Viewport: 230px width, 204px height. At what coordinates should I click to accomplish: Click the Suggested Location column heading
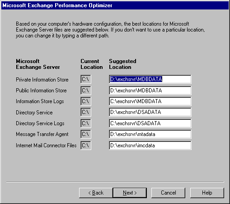122,64
